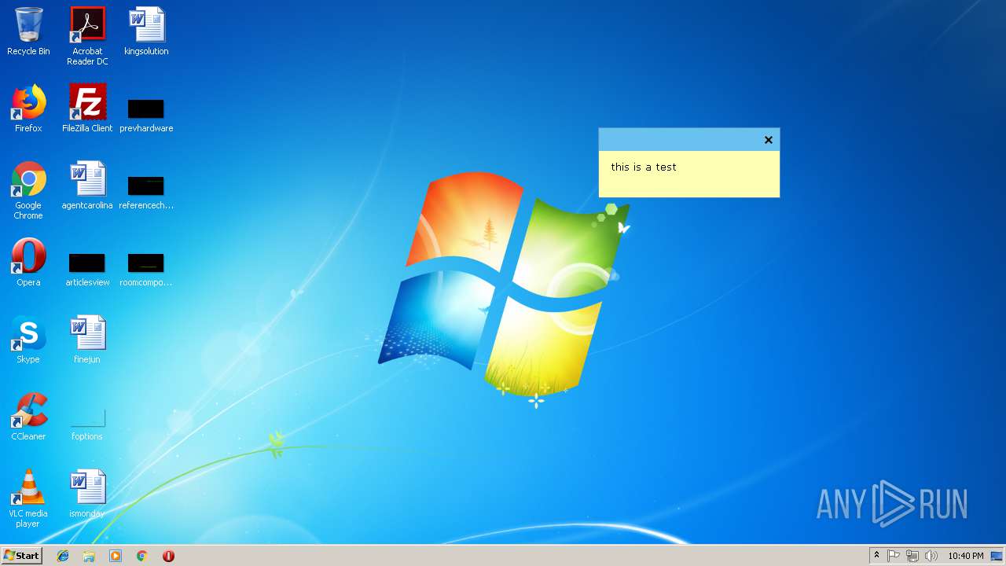Select the Firefox desktop shortcut
The height and width of the screenshot is (566, 1006).
tap(28, 108)
